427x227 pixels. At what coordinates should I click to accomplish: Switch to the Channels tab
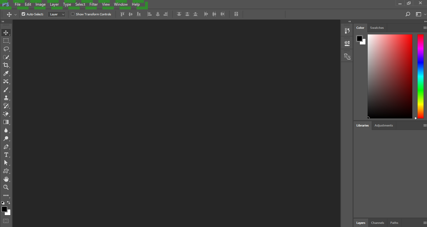377,223
